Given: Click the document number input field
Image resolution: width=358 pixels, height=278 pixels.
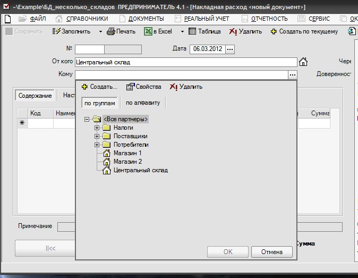Looking at the screenshot, I should click(x=89, y=49).
